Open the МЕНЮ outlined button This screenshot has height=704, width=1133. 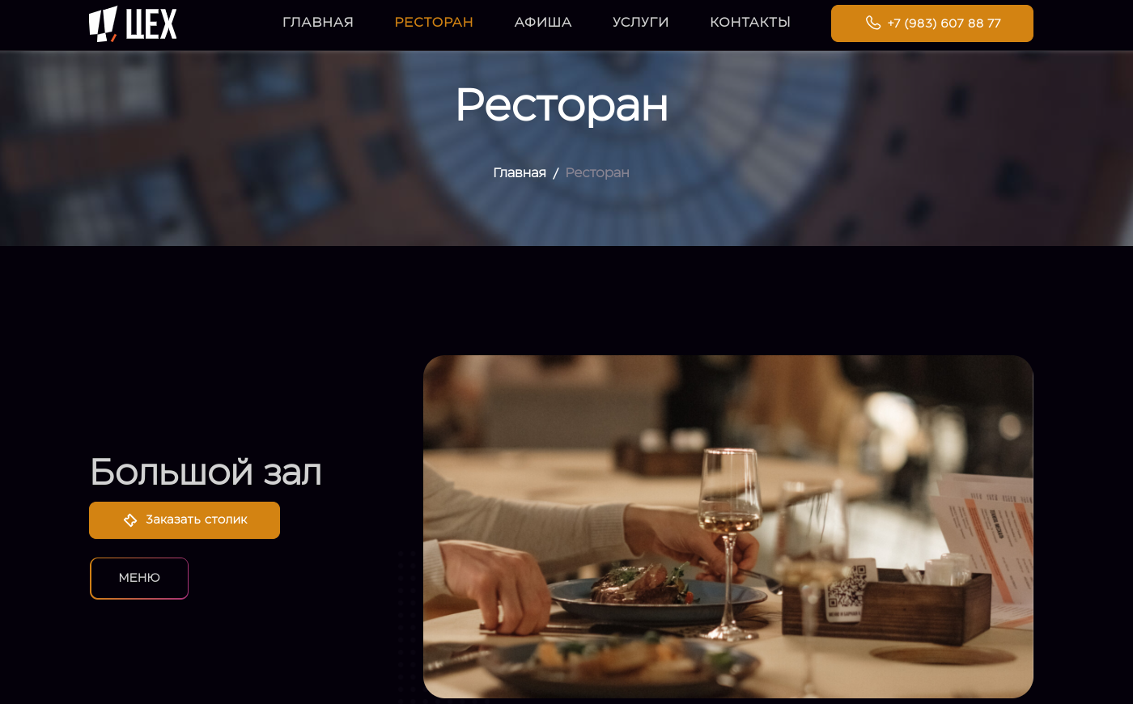(139, 579)
